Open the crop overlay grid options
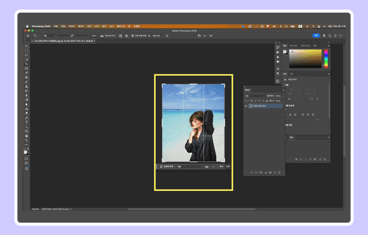368x235 pixels. coord(121,36)
